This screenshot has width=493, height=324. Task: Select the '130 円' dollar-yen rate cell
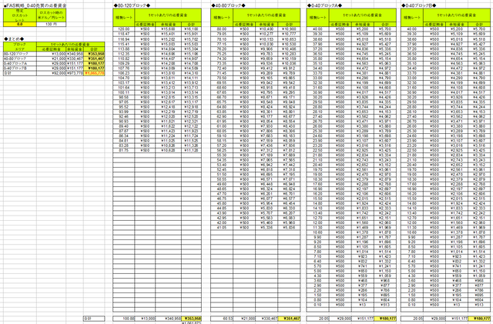pos(52,24)
